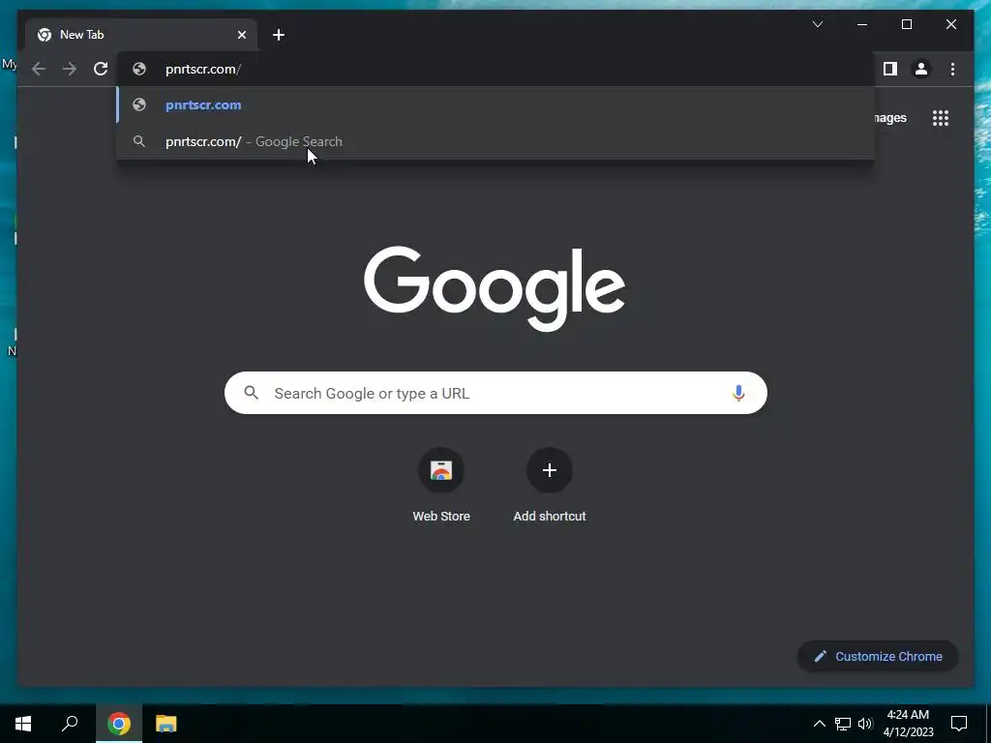
Task: Show hidden system tray icons
Action: coord(819,724)
